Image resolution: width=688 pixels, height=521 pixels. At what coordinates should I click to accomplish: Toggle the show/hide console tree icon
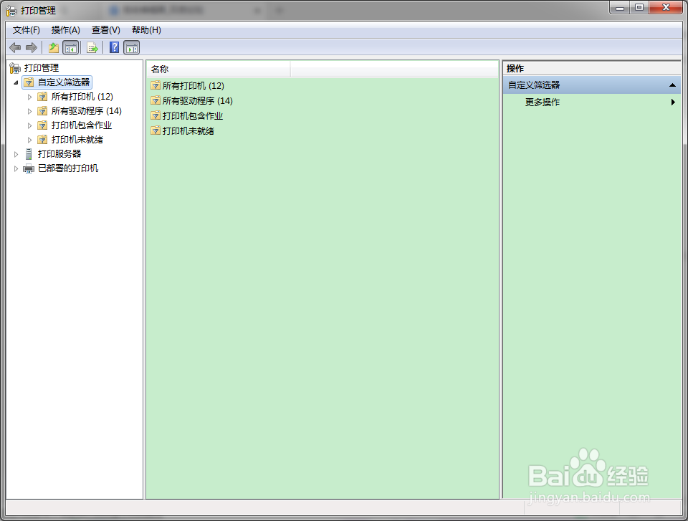tap(71, 47)
